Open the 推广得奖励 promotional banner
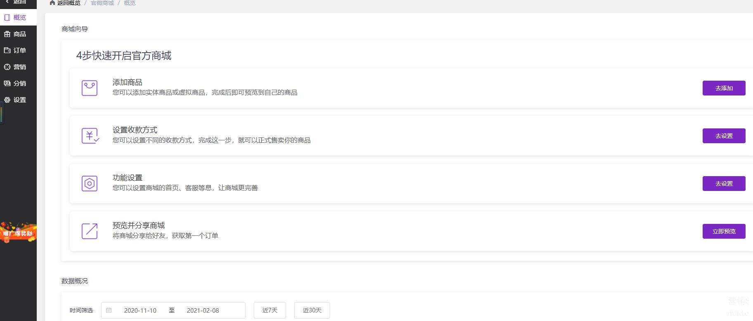This screenshot has height=321, width=753. (18, 233)
